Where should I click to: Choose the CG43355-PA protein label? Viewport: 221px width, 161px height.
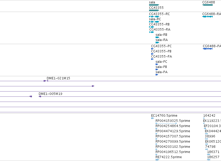pos(162,57)
